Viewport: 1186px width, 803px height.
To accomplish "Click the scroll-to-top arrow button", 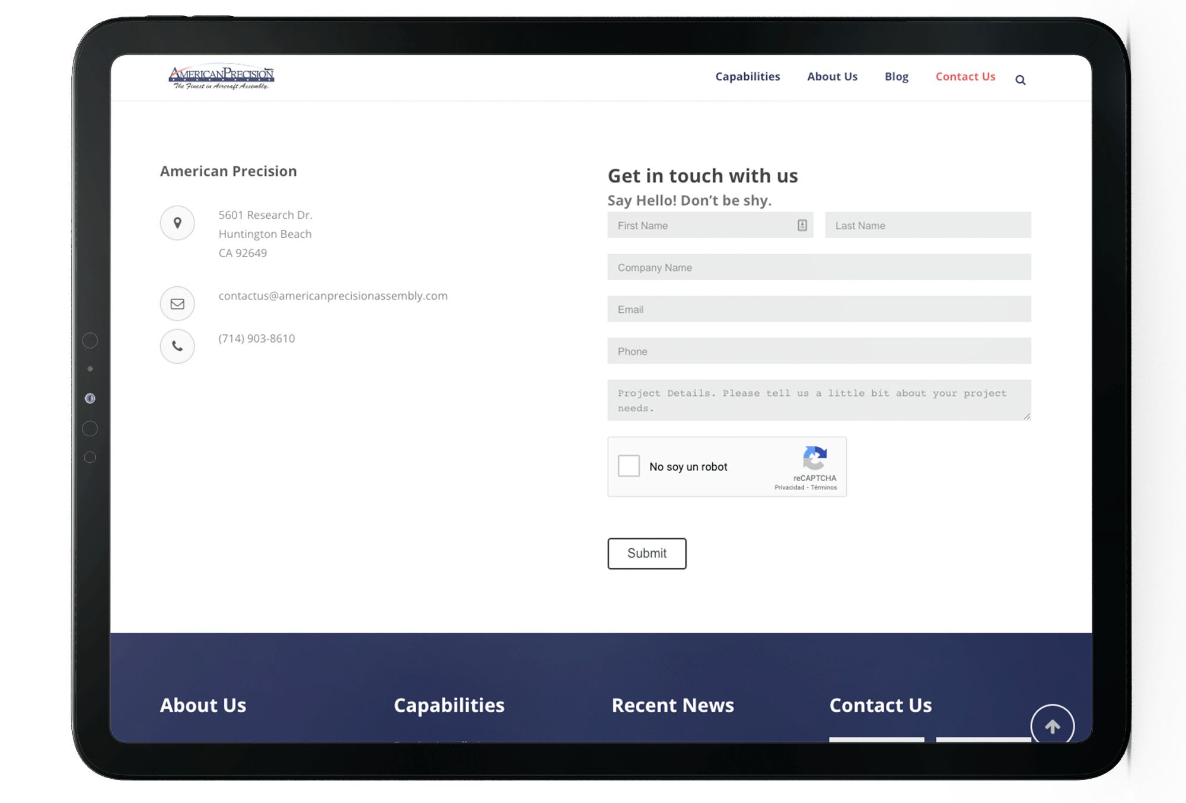I will [x=1053, y=725].
